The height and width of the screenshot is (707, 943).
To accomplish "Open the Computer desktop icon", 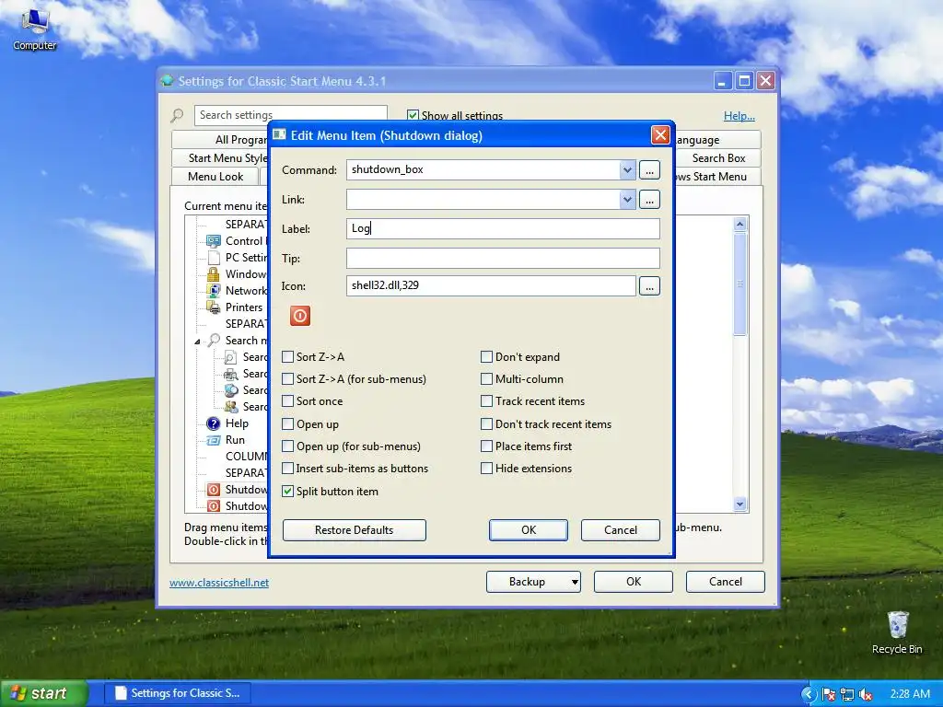I will [34, 29].
